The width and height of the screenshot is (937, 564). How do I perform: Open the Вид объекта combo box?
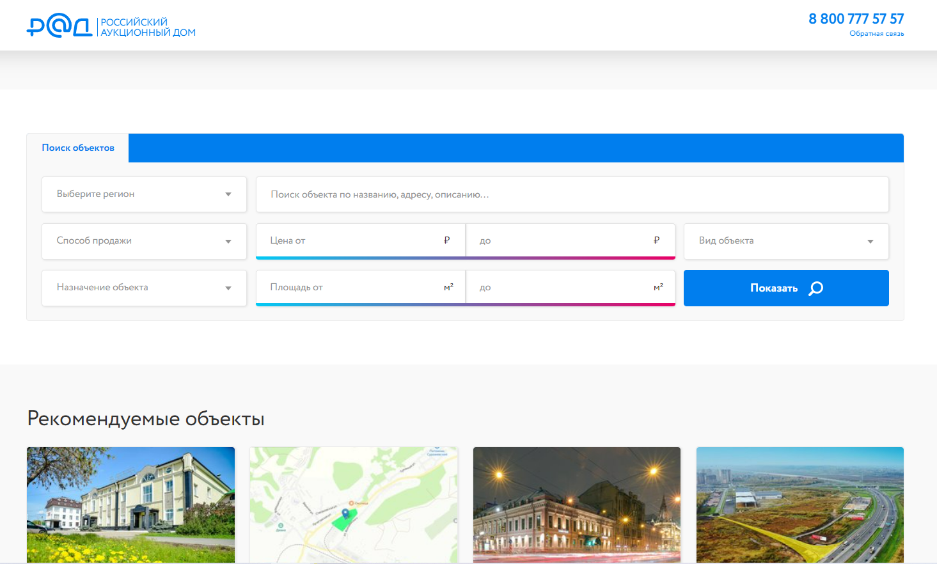click(786, 241)
